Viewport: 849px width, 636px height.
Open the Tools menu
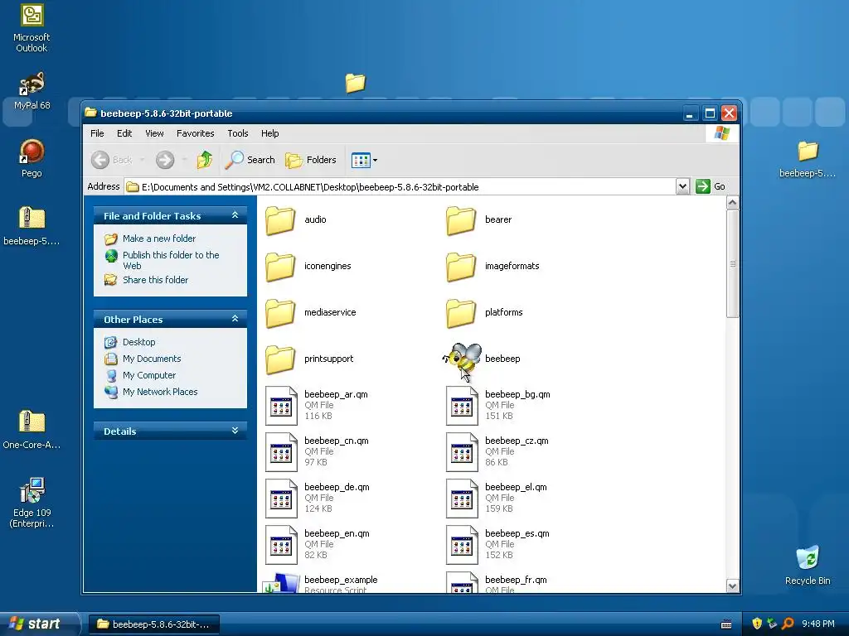click(x=238, y=133)
